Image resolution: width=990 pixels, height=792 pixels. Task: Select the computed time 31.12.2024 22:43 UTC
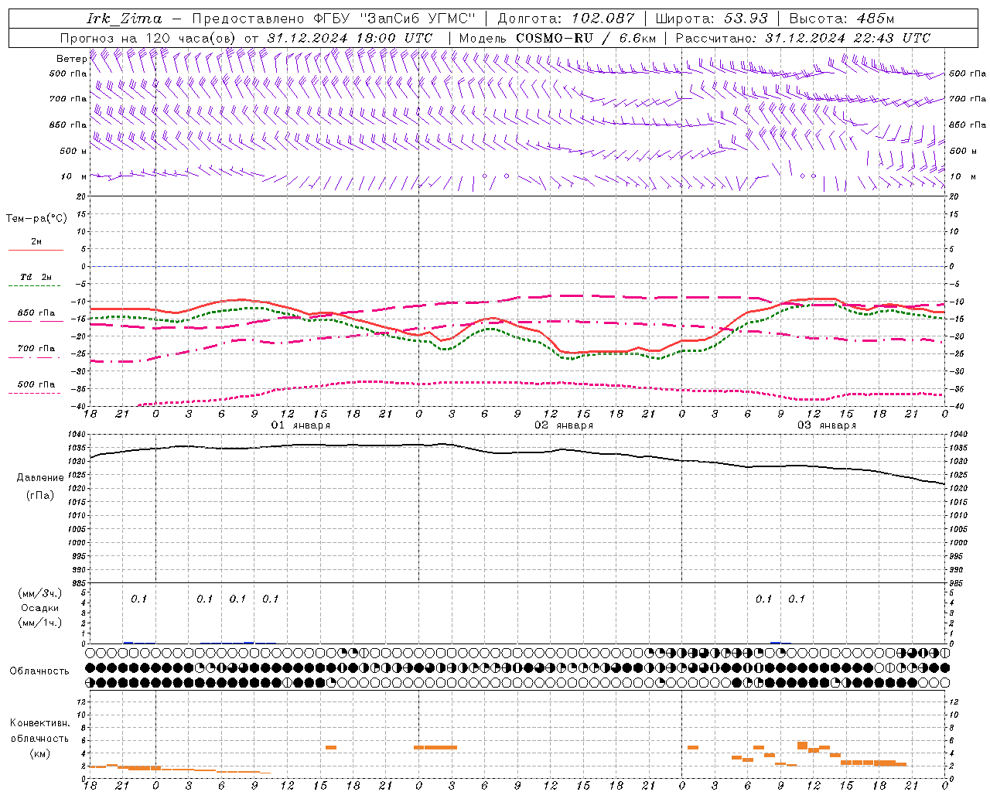pyautogui.click(x=848, y=38)
